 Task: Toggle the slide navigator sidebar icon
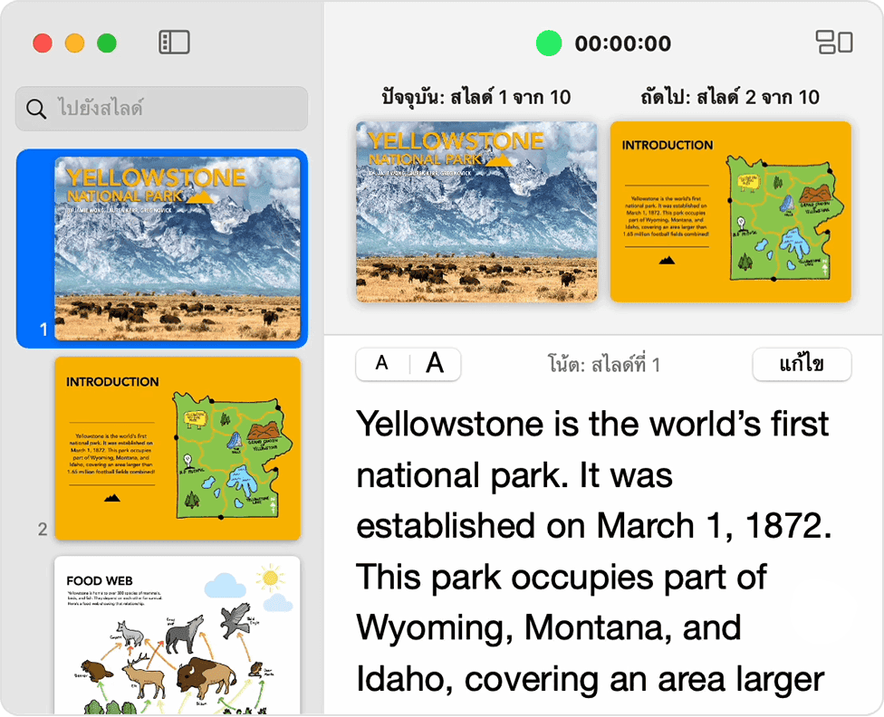click(174, 42)
